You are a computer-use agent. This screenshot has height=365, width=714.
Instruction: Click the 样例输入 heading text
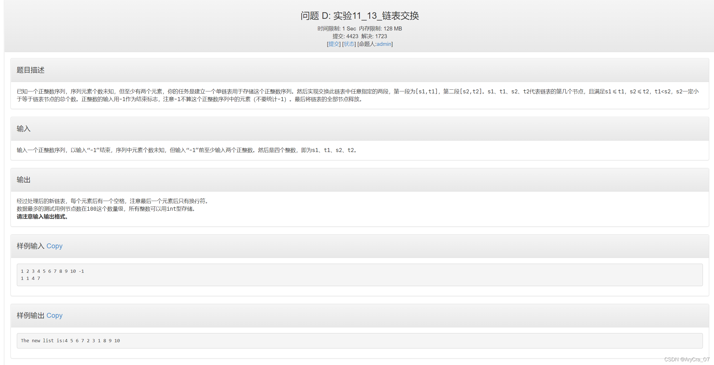click(x=31, y=246)
